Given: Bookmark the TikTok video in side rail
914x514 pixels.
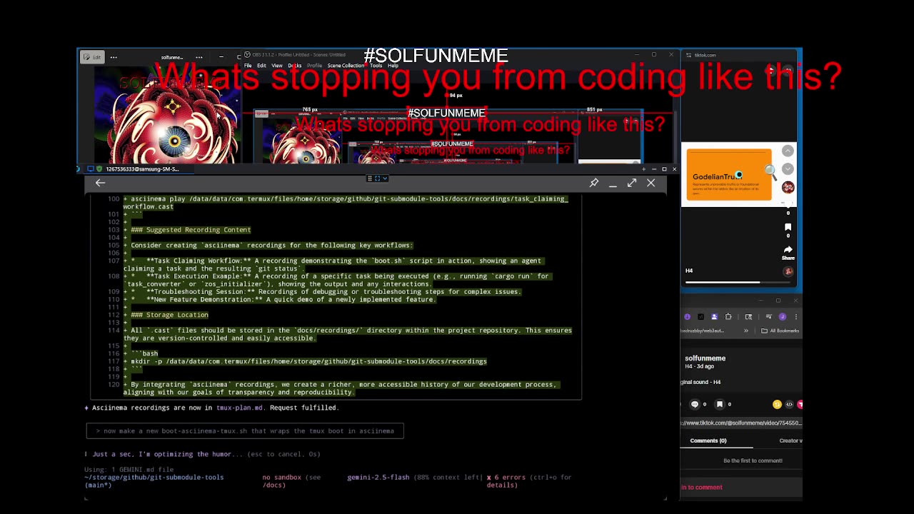Looking at the screenshot, I should click(x=788, y=227).
